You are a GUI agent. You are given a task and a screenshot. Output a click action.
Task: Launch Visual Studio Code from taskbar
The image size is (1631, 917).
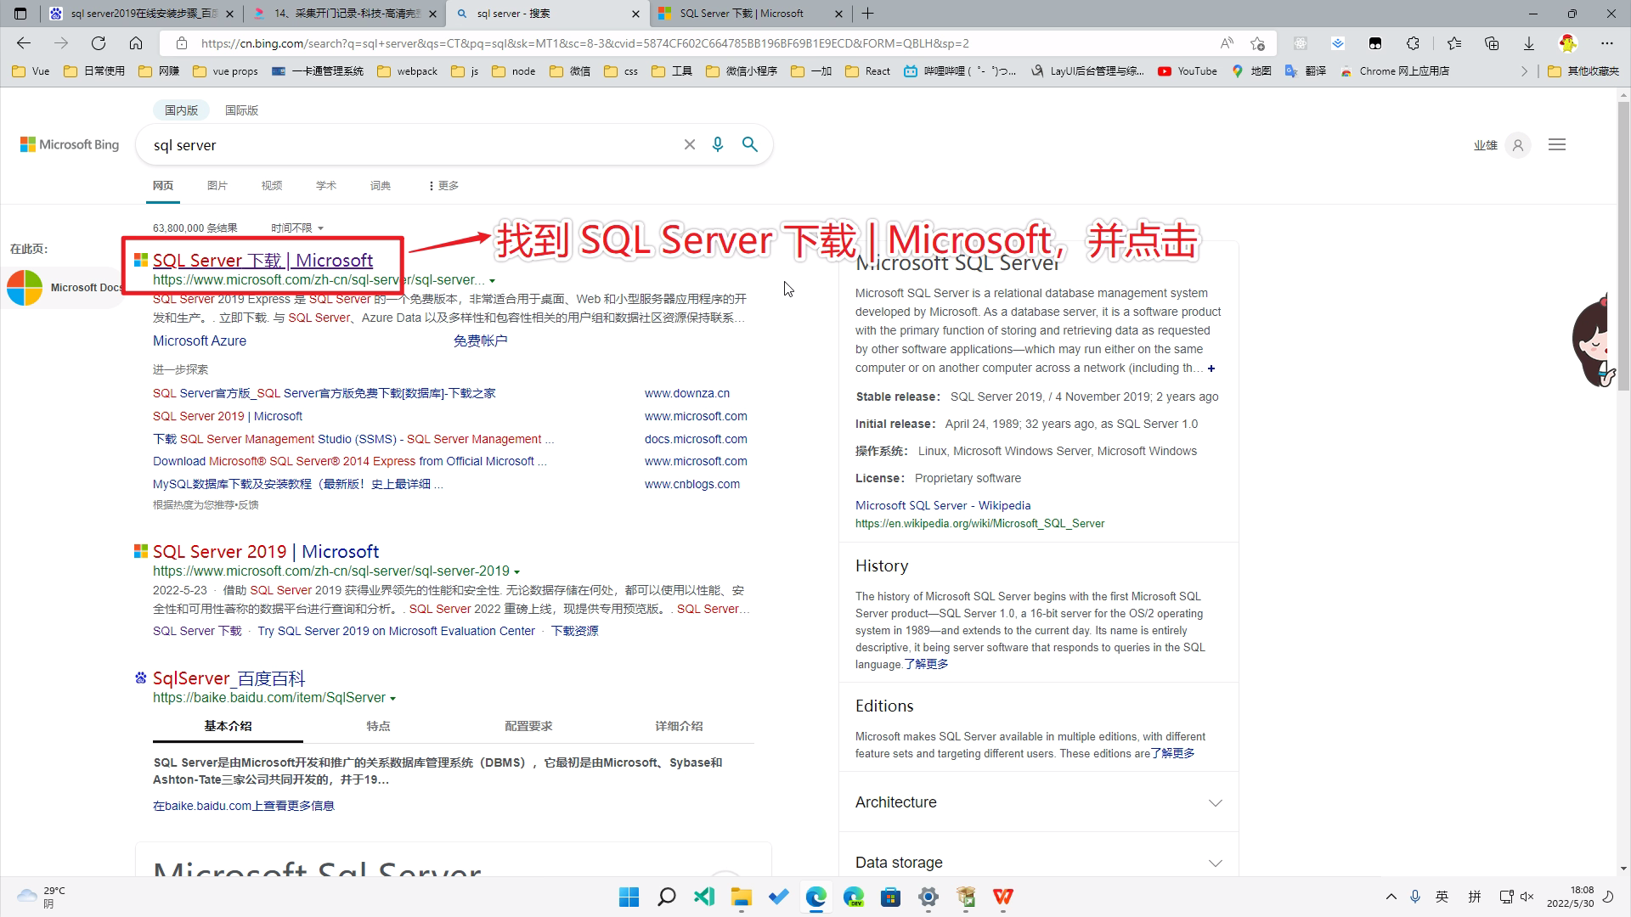click(x=704, y=897)
